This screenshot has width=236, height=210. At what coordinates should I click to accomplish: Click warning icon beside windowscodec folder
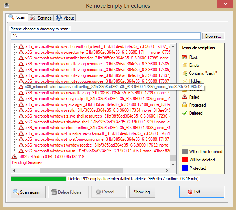21,145
